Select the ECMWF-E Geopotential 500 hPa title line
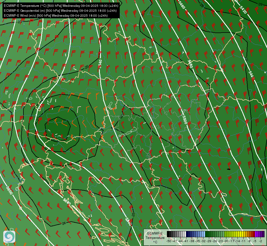Screen dimensions: 267x246 [60, 11]
